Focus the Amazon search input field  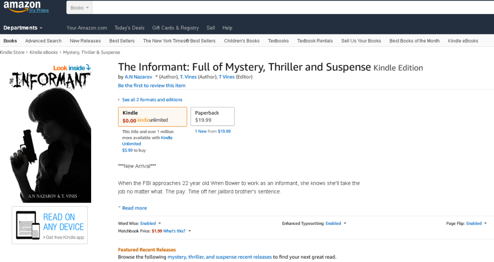[x=293, y=8]
